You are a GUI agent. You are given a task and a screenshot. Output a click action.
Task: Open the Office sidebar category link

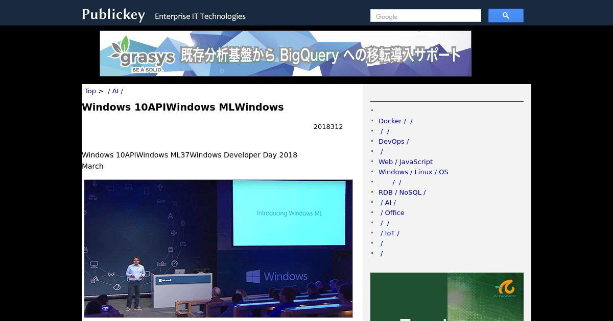(392, 213)
